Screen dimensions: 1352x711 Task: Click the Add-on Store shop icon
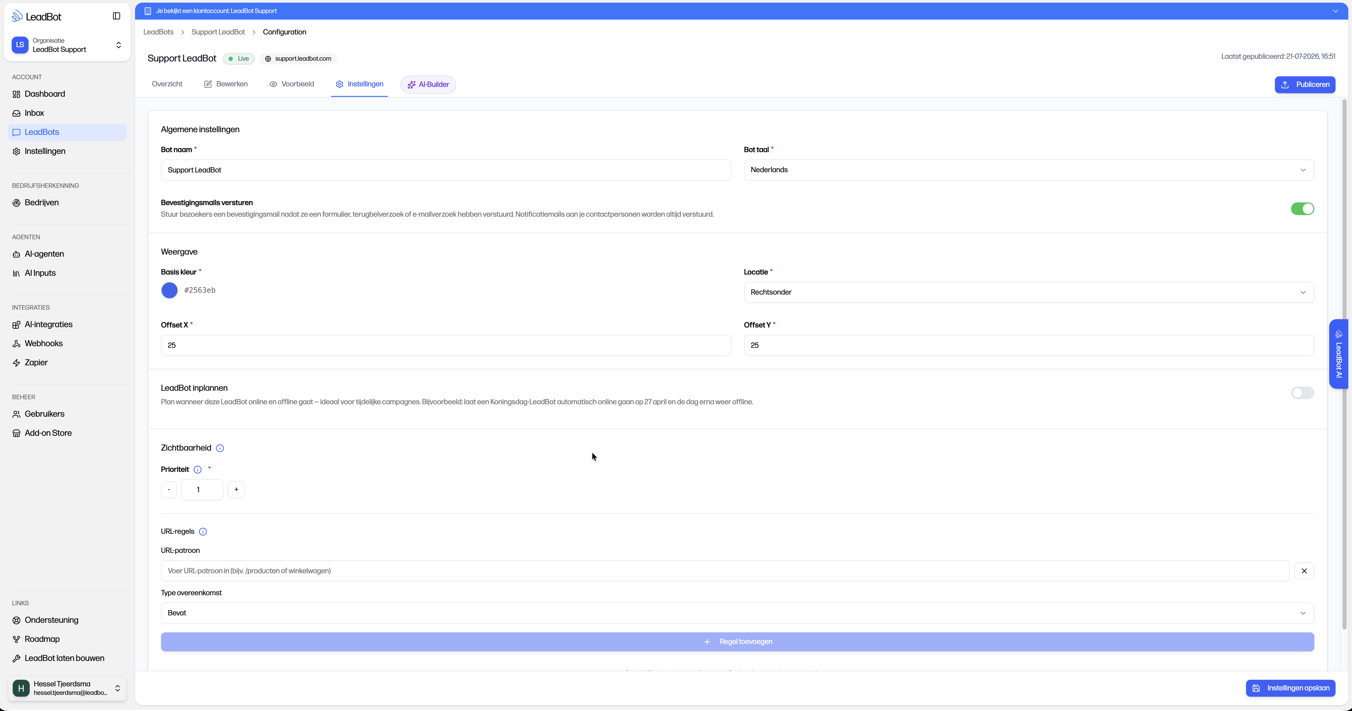(16, 433)
